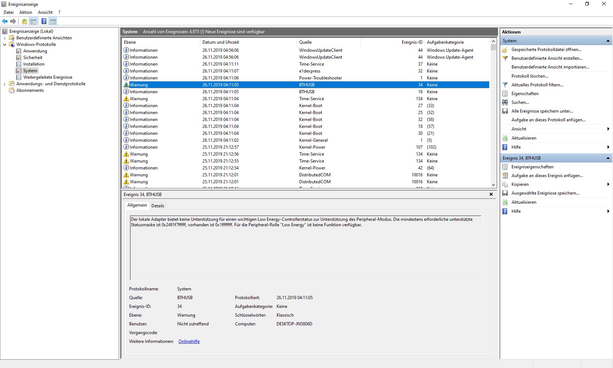Click the funnel icon for Benutzerdefinierte Ansicht erstellen
This screenshot has height=368, width=613.
(x=505, y=58)
